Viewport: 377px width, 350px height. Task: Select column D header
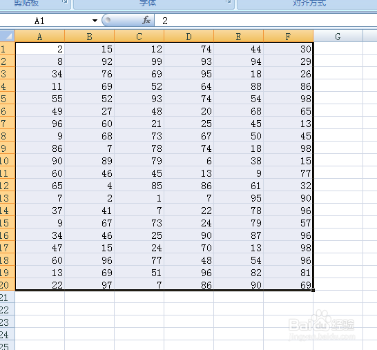pyautogui.click(x=189, y=37)
